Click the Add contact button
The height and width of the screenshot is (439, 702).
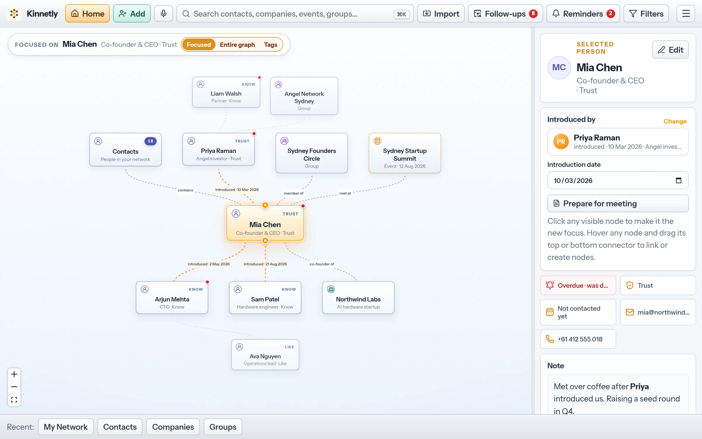click(x=132, y=13)
